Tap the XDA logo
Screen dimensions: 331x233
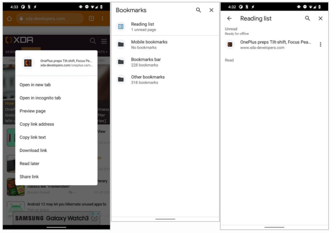pos(19,40)
